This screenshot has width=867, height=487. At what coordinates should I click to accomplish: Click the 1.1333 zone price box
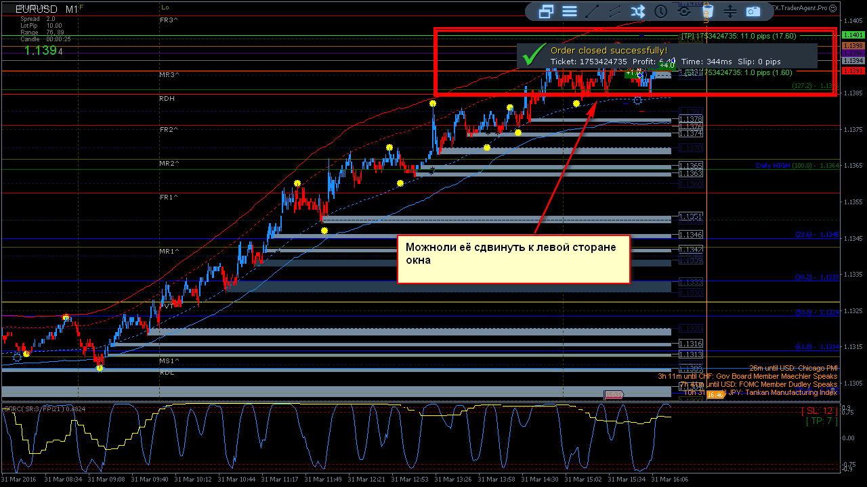[x=691, y=282]
